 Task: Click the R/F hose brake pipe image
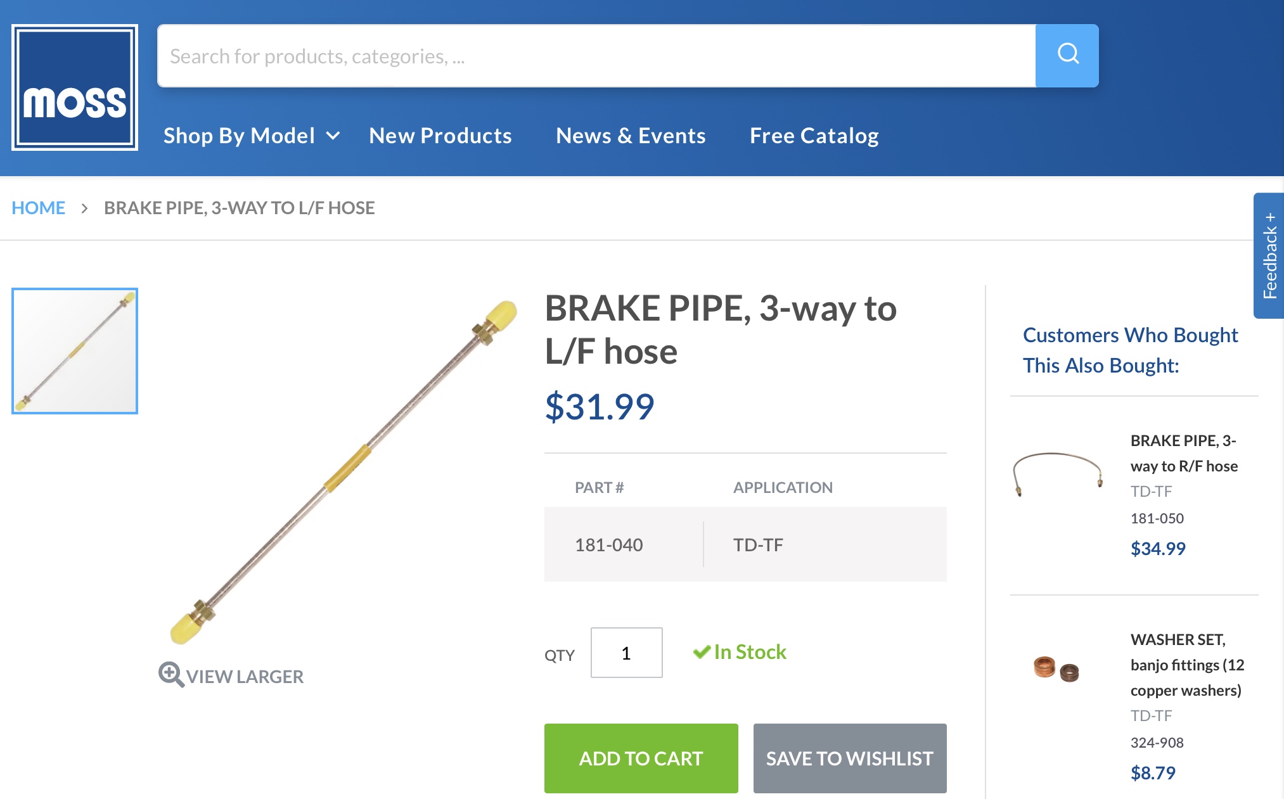(1057, 474)
